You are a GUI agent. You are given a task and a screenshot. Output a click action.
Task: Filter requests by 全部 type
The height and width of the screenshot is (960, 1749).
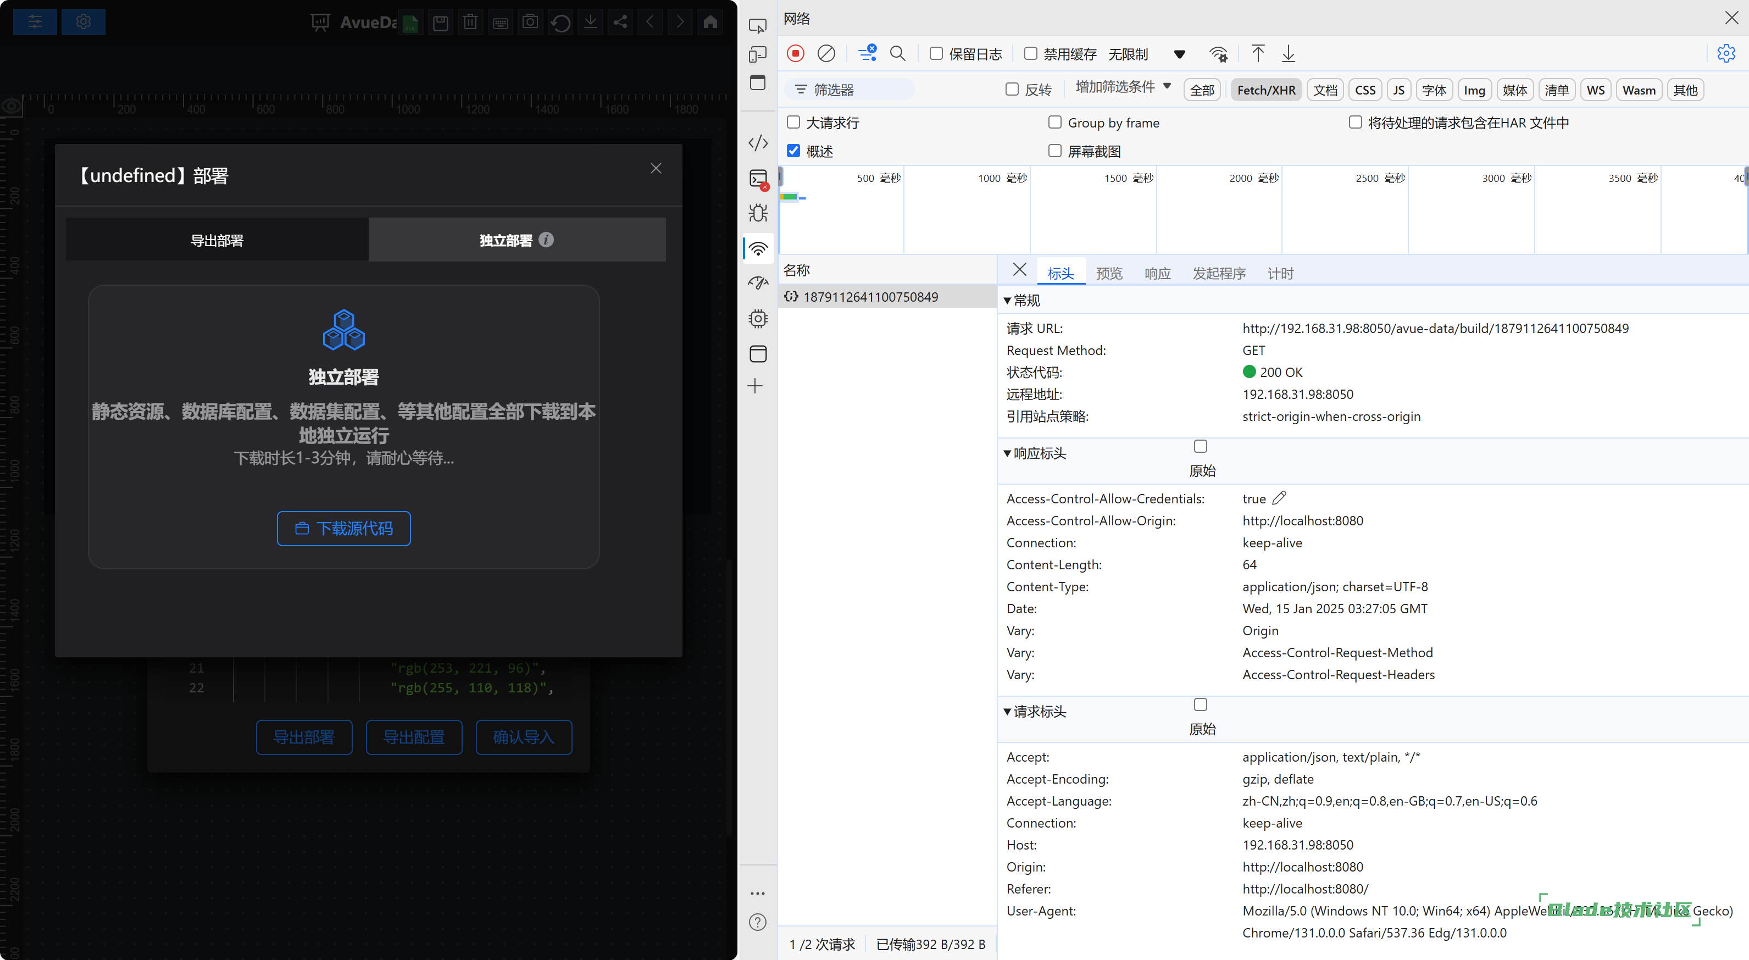click(x=1202, y=90)
